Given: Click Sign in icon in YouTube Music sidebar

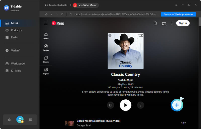Looking at the screenshot, I should coord(46,71).
